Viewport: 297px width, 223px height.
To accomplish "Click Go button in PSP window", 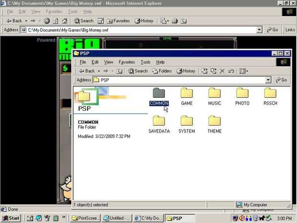I will [281, 80].
